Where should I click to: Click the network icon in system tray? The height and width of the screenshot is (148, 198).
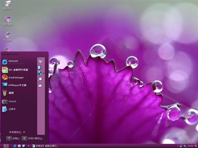[181, 146]
